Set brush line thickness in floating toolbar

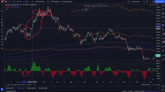click(x=93, y=6)
